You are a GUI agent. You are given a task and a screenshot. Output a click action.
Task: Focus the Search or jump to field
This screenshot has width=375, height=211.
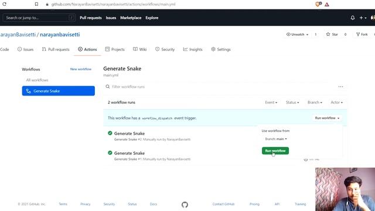(x=39, y=18)
